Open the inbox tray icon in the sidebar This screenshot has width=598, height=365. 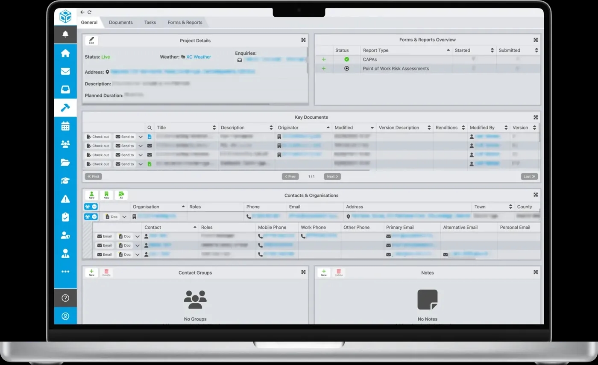(65, 90)
